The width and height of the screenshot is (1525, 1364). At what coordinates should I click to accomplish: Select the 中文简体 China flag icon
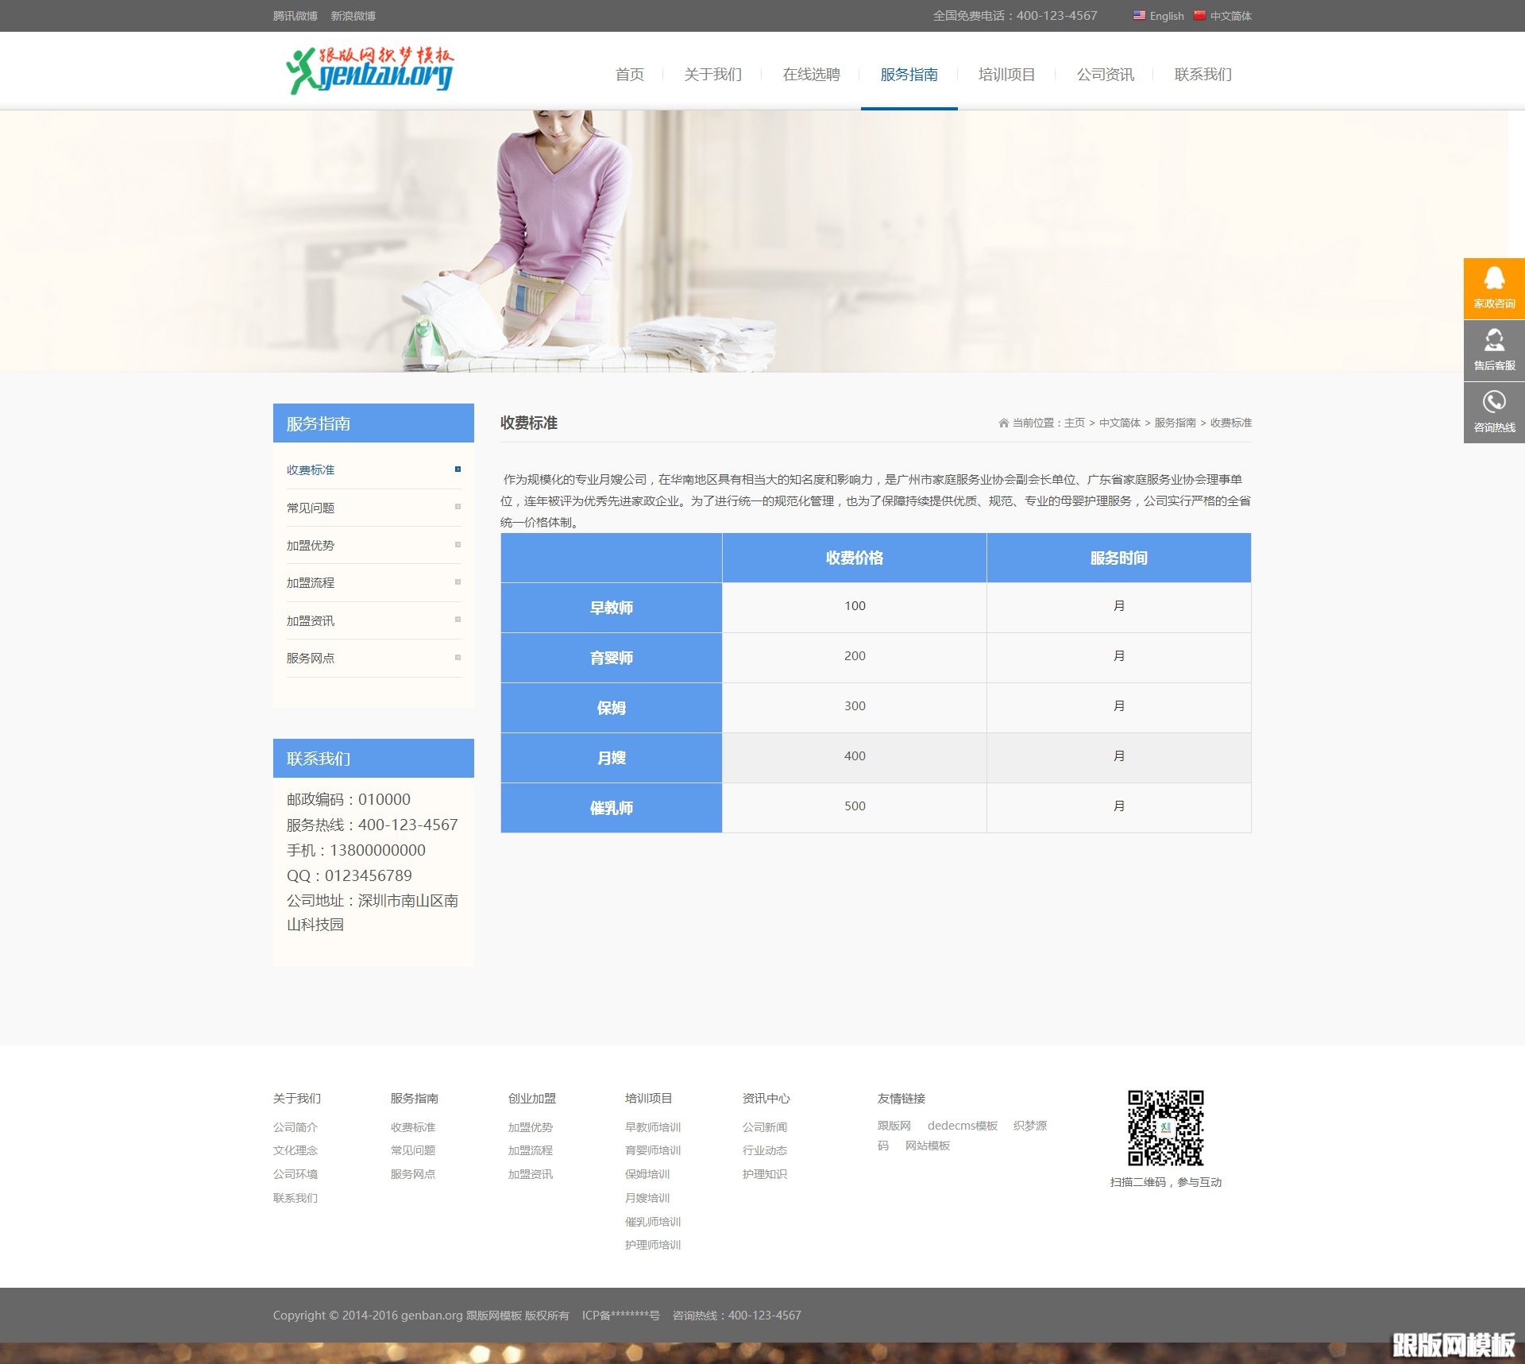click(1199, 15)
